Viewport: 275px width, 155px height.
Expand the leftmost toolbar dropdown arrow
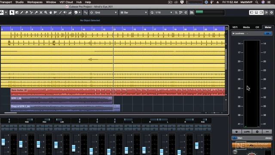6,12
